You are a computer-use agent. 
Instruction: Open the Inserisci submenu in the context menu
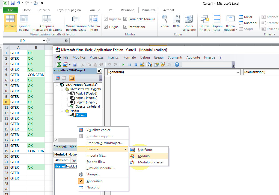pos(103,149)
